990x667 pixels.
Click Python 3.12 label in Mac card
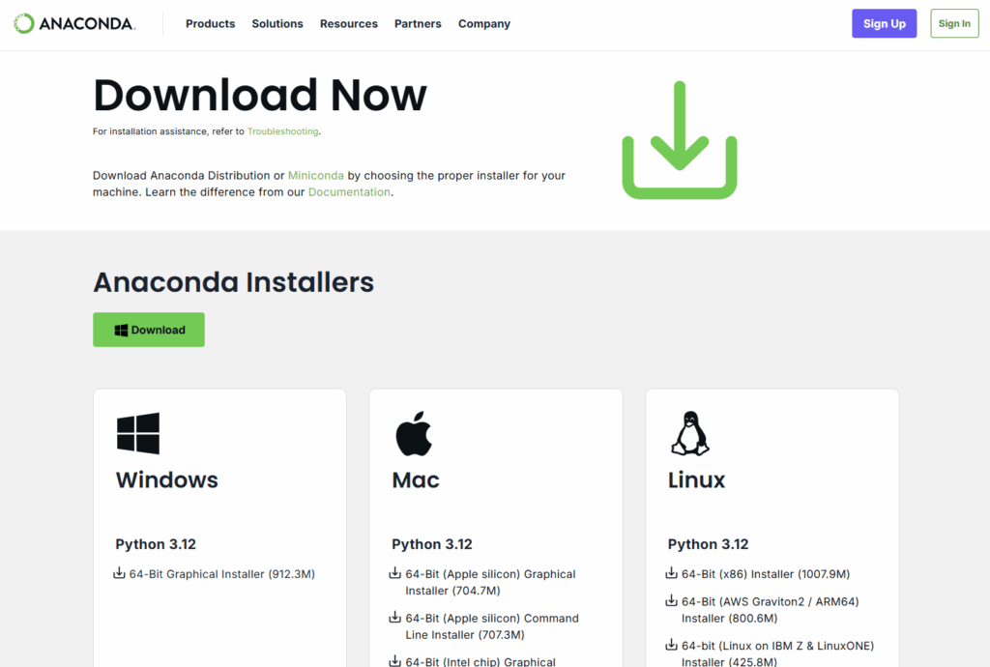point(432,544)
